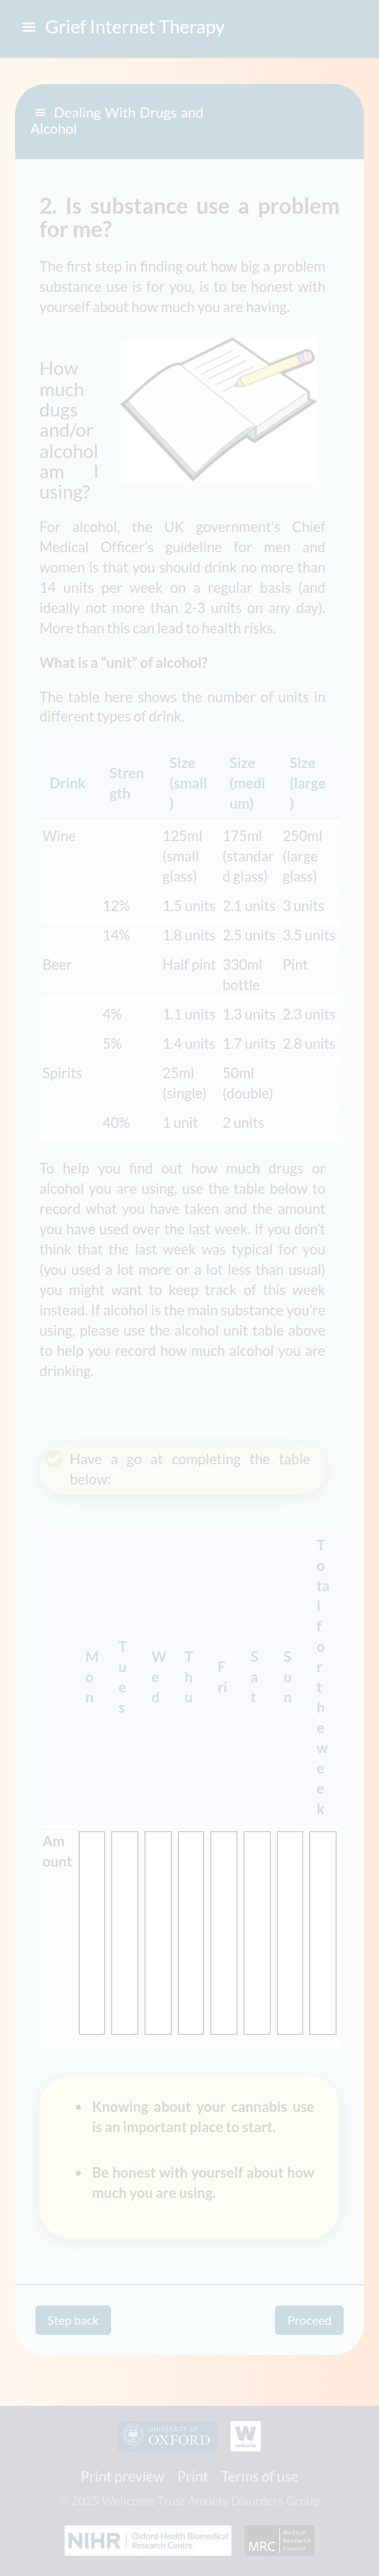Click the Thursday amount input

(191, 1932)
